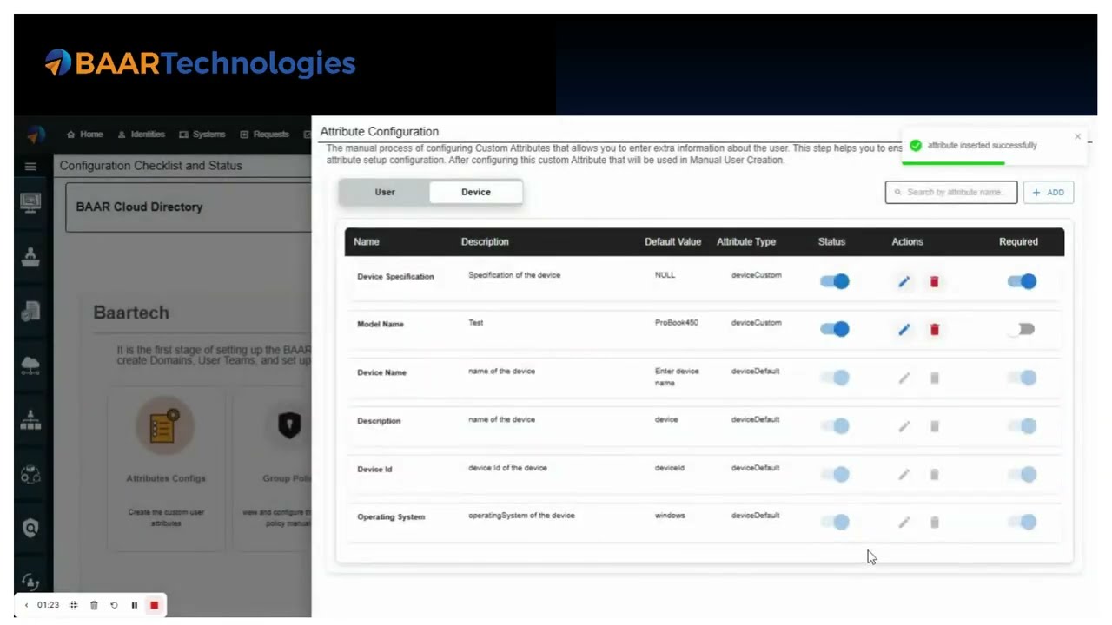
Task: Toggle Status switch for Description row
Action: click(x=835, y=426)
